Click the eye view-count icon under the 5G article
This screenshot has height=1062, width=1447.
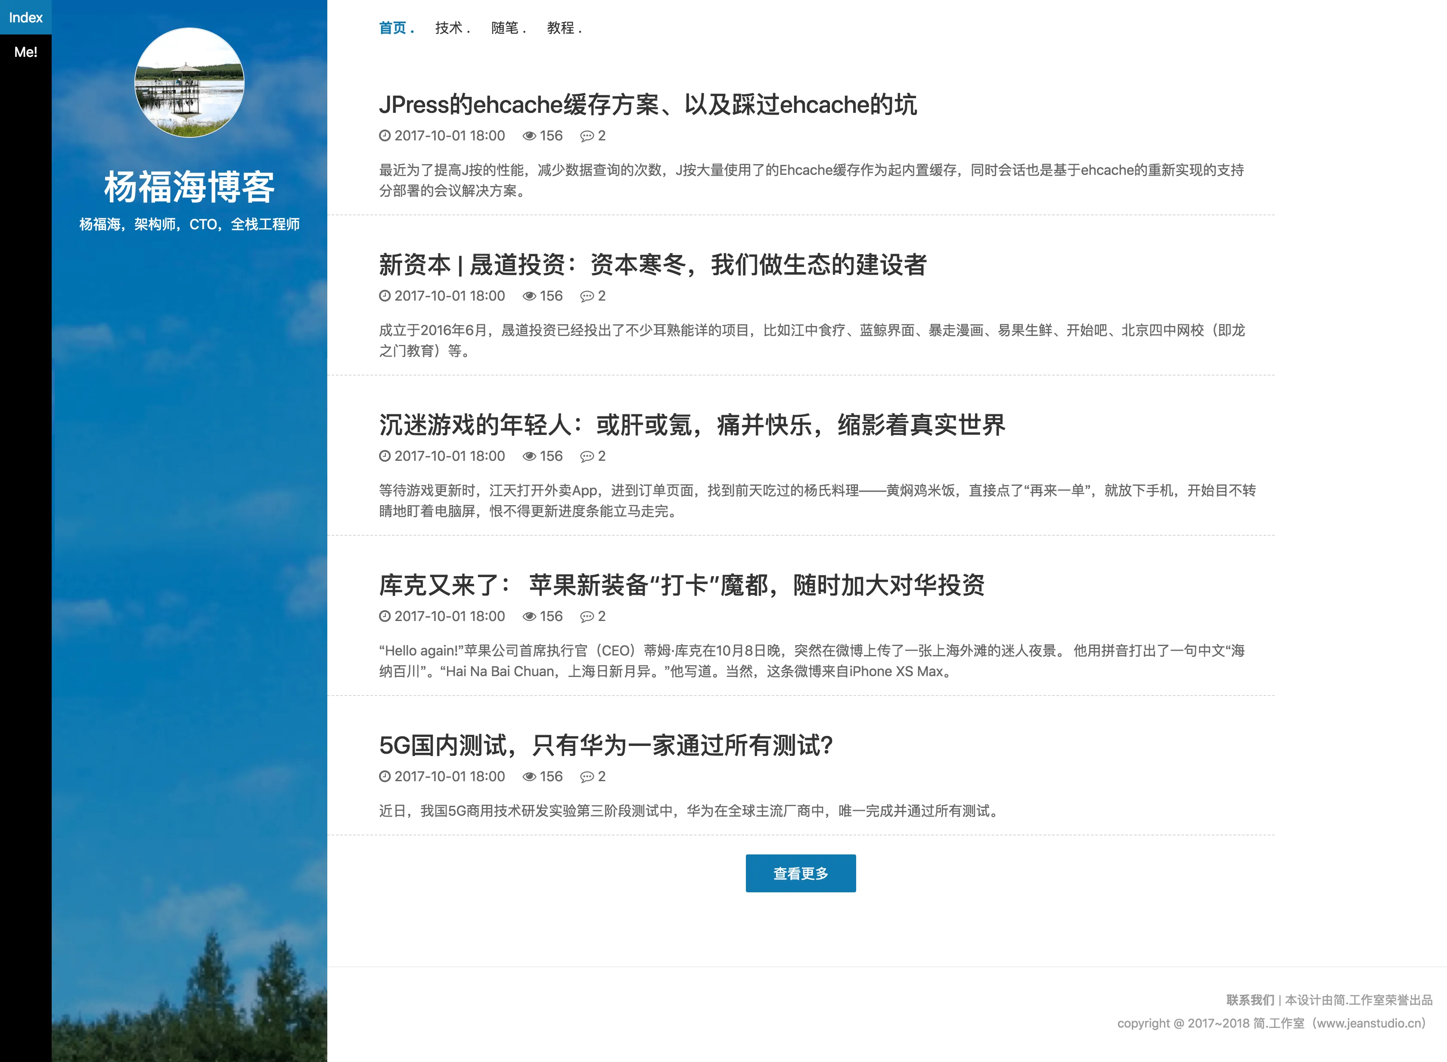(x=529, y=776)
